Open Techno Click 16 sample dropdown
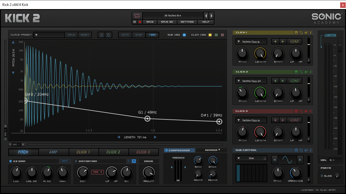This screenshot has width=346, height=194. [x=251, y=42]
